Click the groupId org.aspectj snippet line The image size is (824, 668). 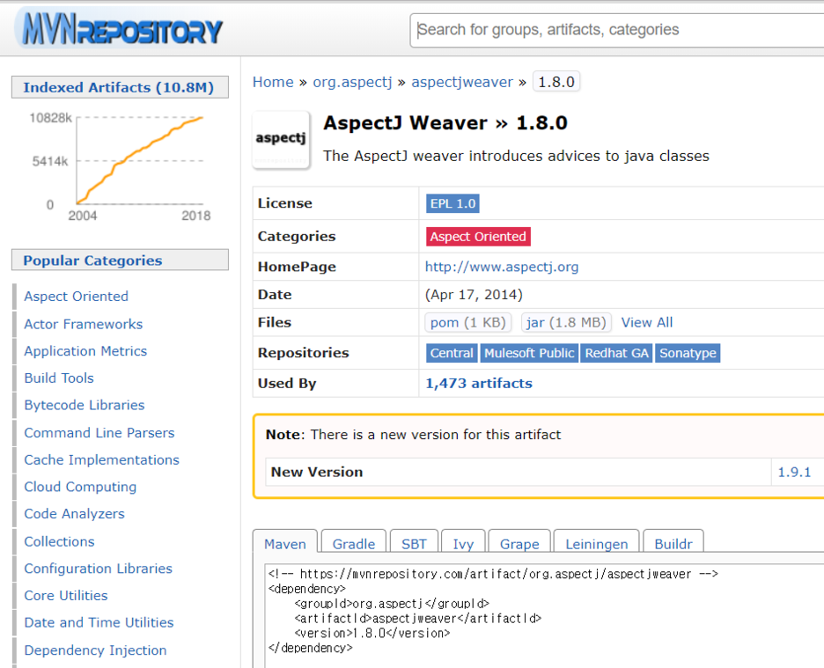click(392, 604)
